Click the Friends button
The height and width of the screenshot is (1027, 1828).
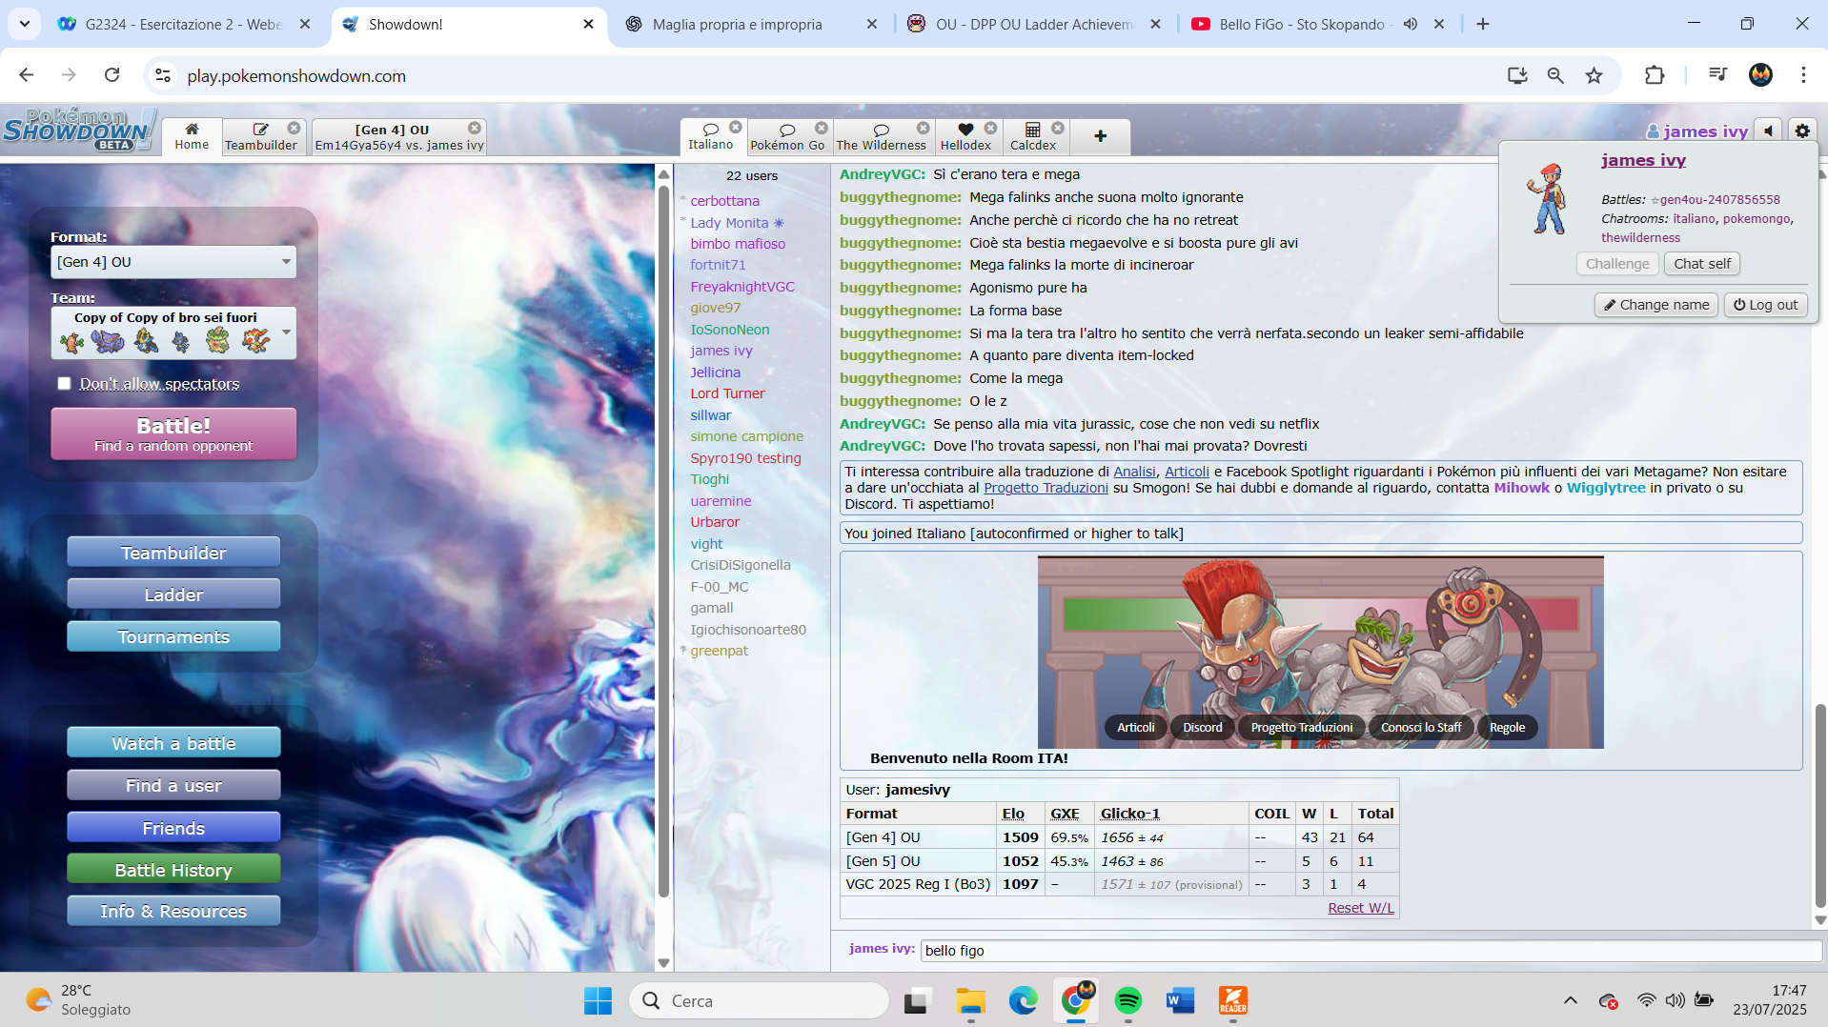click(173, 828)
